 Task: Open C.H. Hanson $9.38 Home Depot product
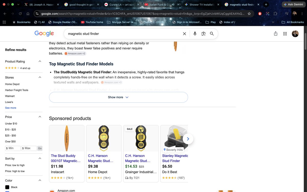pyautogui.click(x=104, y=154)
